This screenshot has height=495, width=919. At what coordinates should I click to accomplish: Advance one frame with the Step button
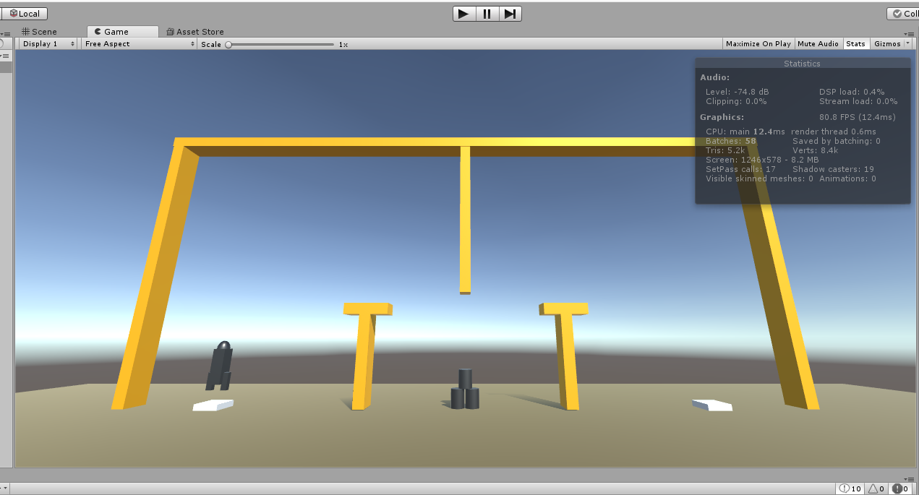[510, 14]
